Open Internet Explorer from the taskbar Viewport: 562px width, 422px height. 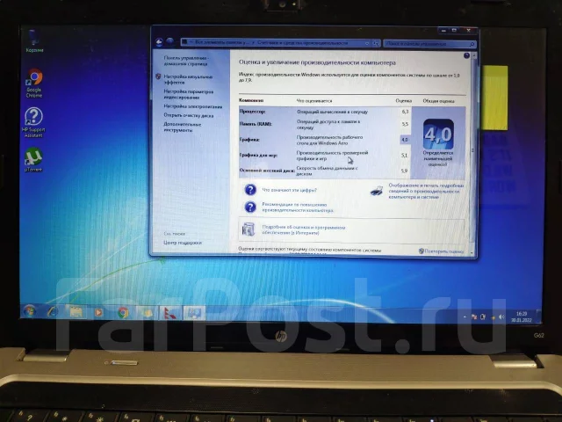[53, 312]
